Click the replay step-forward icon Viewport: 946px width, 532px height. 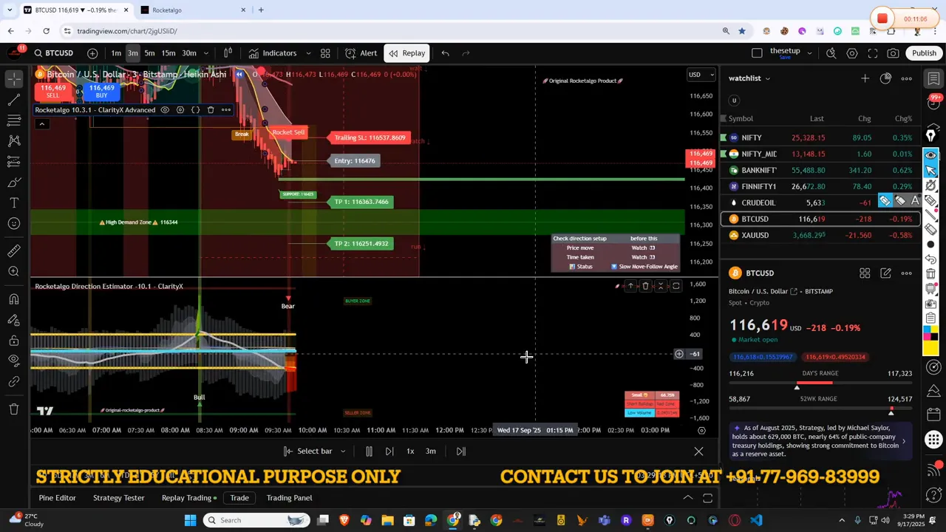click(389, 451)
